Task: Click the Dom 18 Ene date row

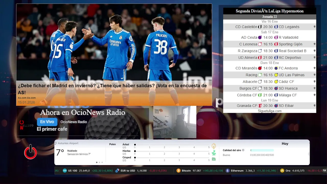Action: coord(270,63)
